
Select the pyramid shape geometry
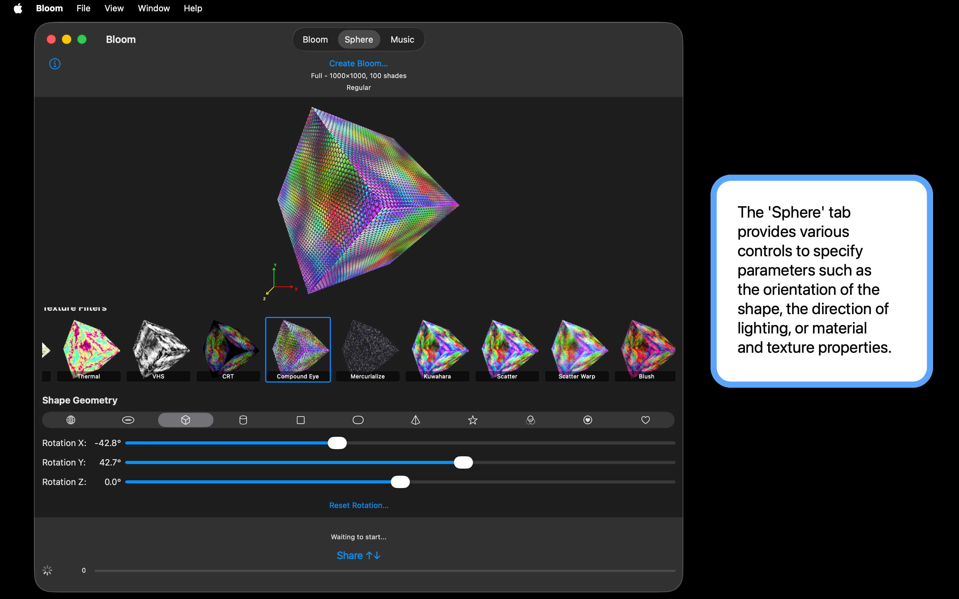(x=415, y=420)
